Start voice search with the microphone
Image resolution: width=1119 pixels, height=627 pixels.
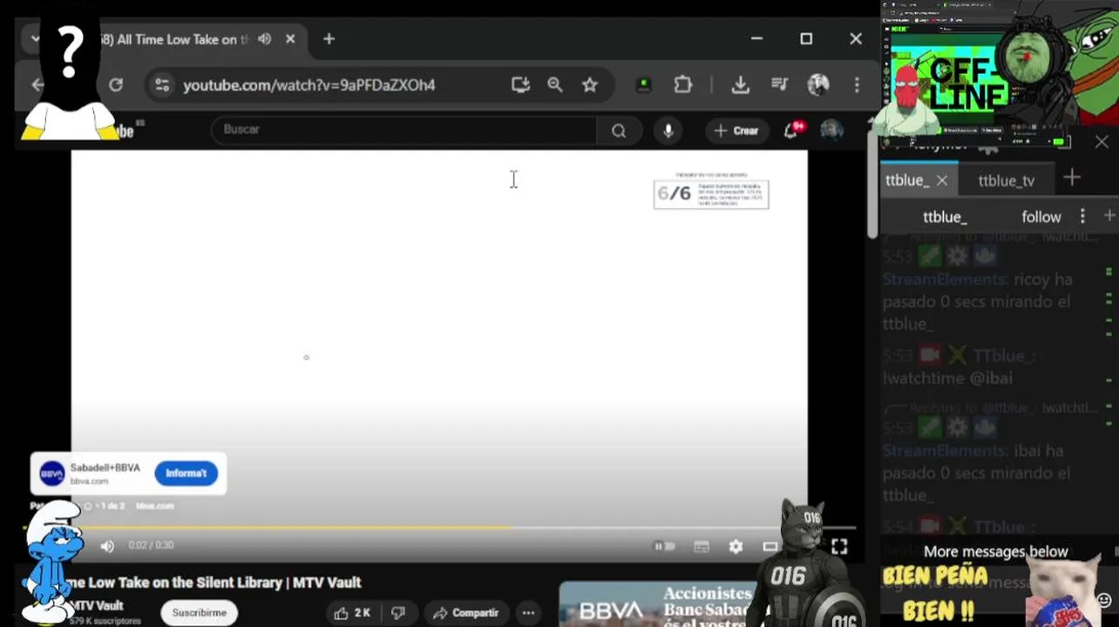[668, 131]
